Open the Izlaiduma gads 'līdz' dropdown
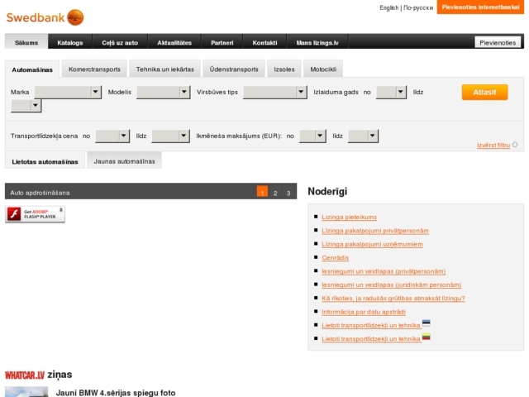529x397 pixels. [26, 106]
